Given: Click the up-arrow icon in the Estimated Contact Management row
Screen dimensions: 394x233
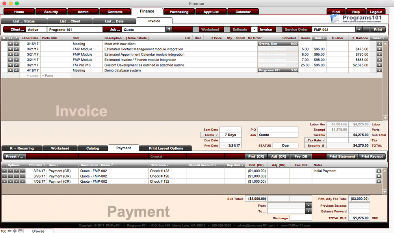Looking at the screenshot, I should click(x=16, y=49).
